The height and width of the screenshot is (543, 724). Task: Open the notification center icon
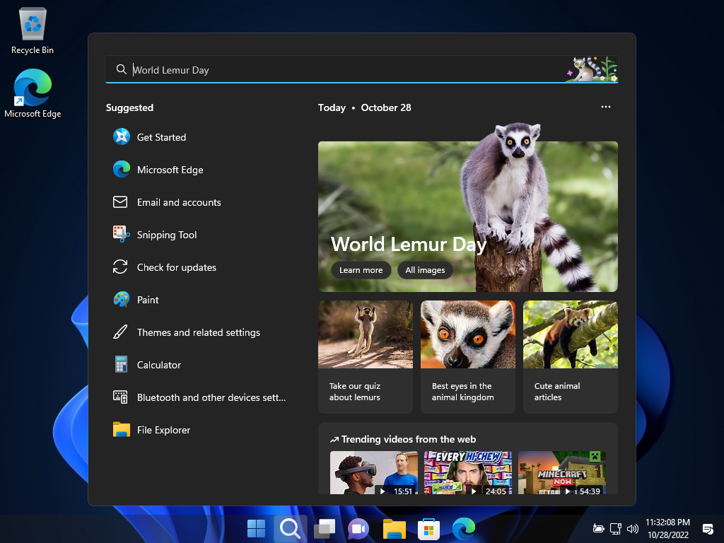coord(707,528)
